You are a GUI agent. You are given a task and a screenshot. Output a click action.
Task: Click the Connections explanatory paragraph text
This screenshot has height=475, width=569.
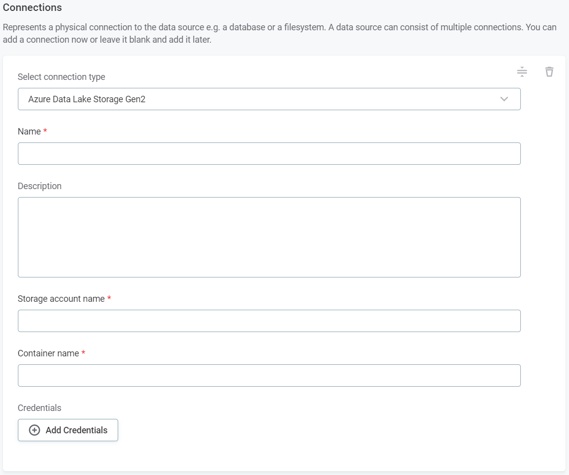pyautogui.click(x=278, y=33)
